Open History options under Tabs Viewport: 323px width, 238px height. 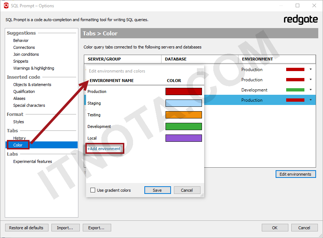19,138
